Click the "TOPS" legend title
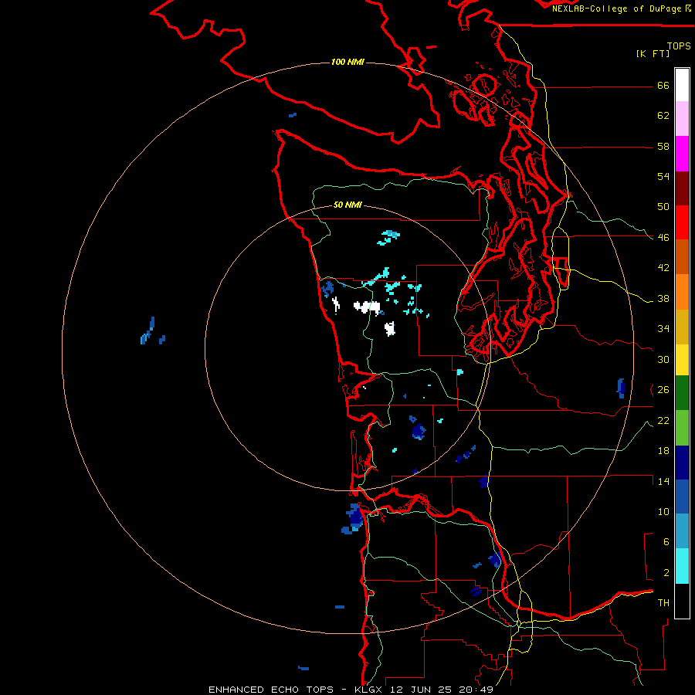This screenshot has width=695, height=695. click(x=679, y=46)
